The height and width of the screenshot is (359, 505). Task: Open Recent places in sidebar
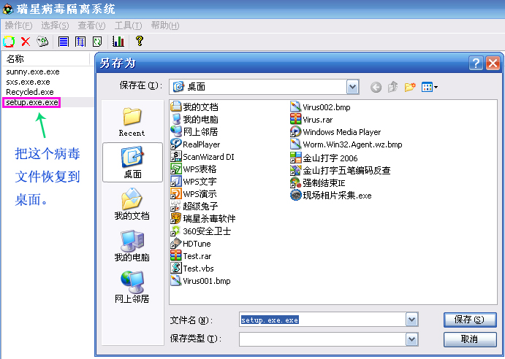[x=132, y=123]
